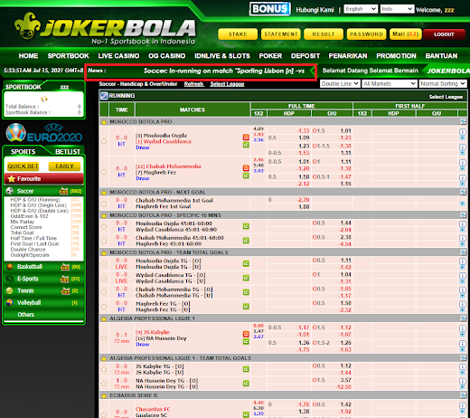Click the Mail (62) button
Screen dimensions: 470x418
[x=406, y=34]
